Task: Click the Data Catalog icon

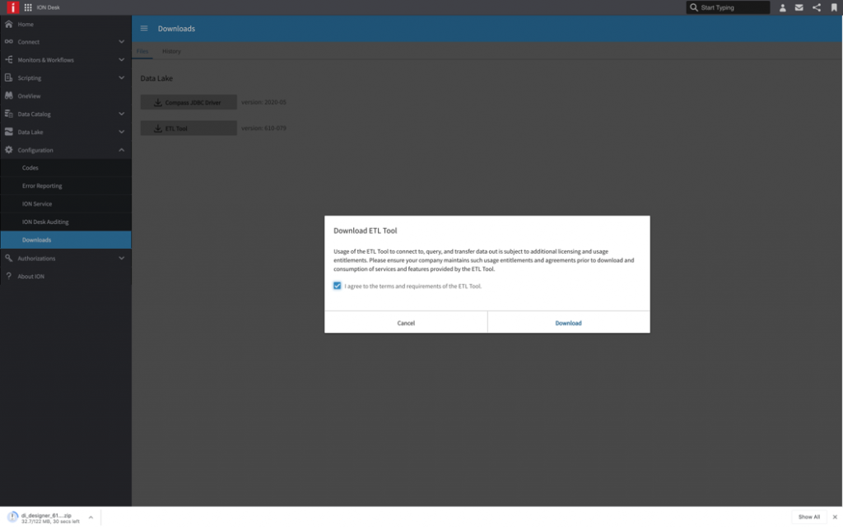Action: pos(8,114)
